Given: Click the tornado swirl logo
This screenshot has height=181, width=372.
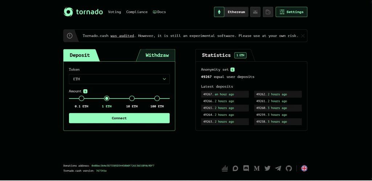Looking at the screenshot, I should coord(68,12).
